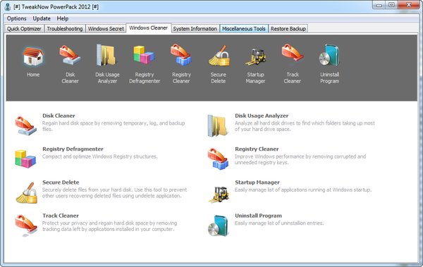The height and width of the screenshot is (267, 423).
Task: Go to the System Information tab
Action: 195,29
